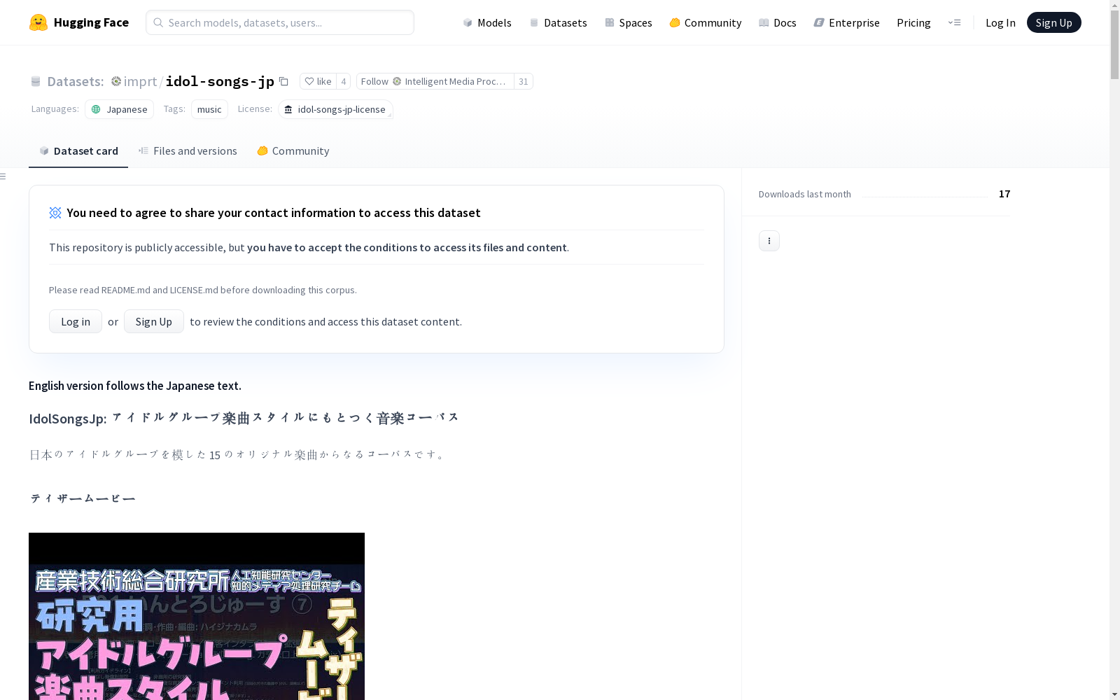Click the IdolSongsJp heading

tap(244, 418)
